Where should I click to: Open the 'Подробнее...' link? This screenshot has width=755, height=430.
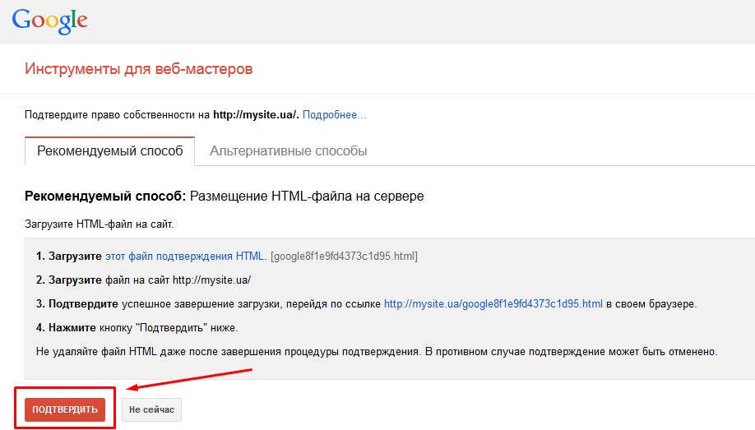[x=334, y=114]
